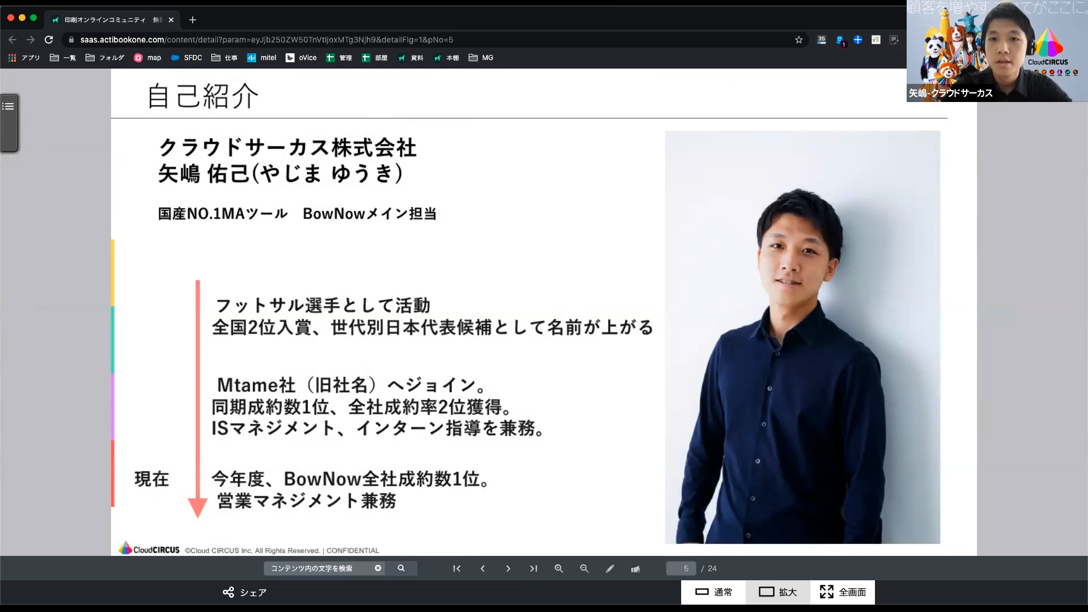
Task: Open a new browser tab
Action: click(193, 20)
